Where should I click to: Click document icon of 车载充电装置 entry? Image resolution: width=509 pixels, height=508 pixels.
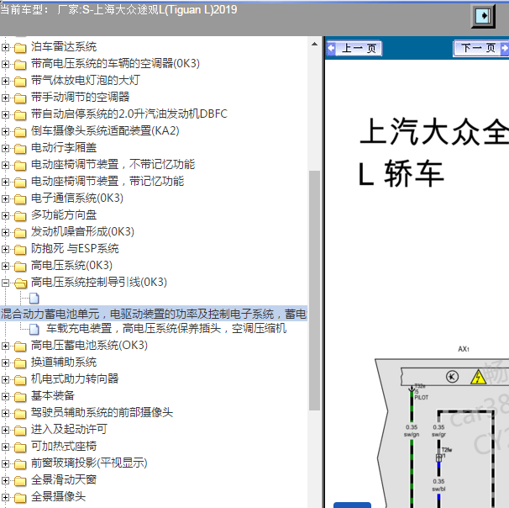click(x=34, y=329)
